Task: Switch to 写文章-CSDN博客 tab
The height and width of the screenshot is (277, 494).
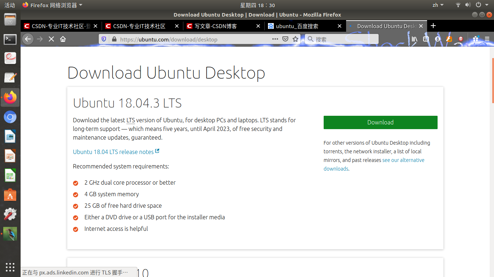Action: point(224,26)
